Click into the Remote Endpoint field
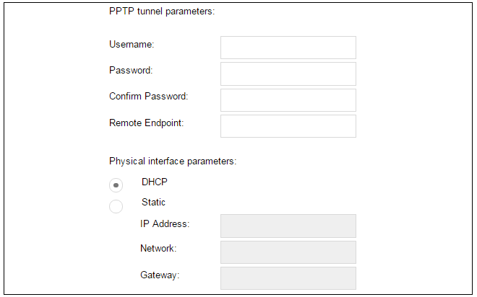477x297 pixels. pos(288,126)
